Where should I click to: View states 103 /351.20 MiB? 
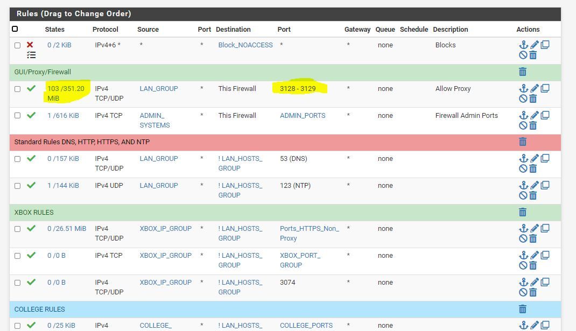66,93
